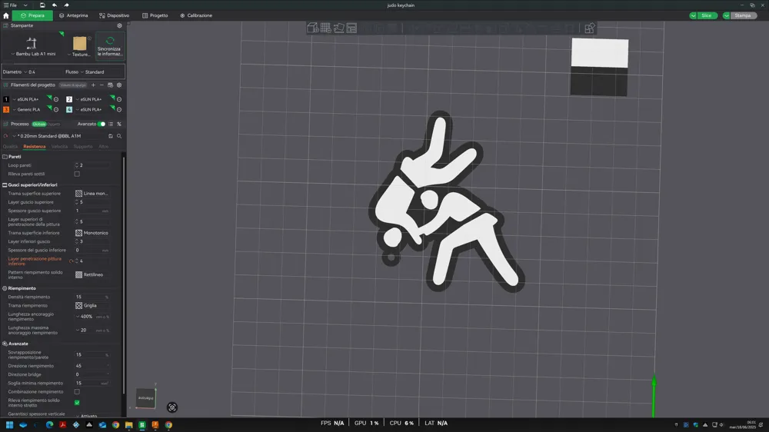Open printer settings gear in Stampante header
This screenshot has height=432, width=769.
[119, 25]
